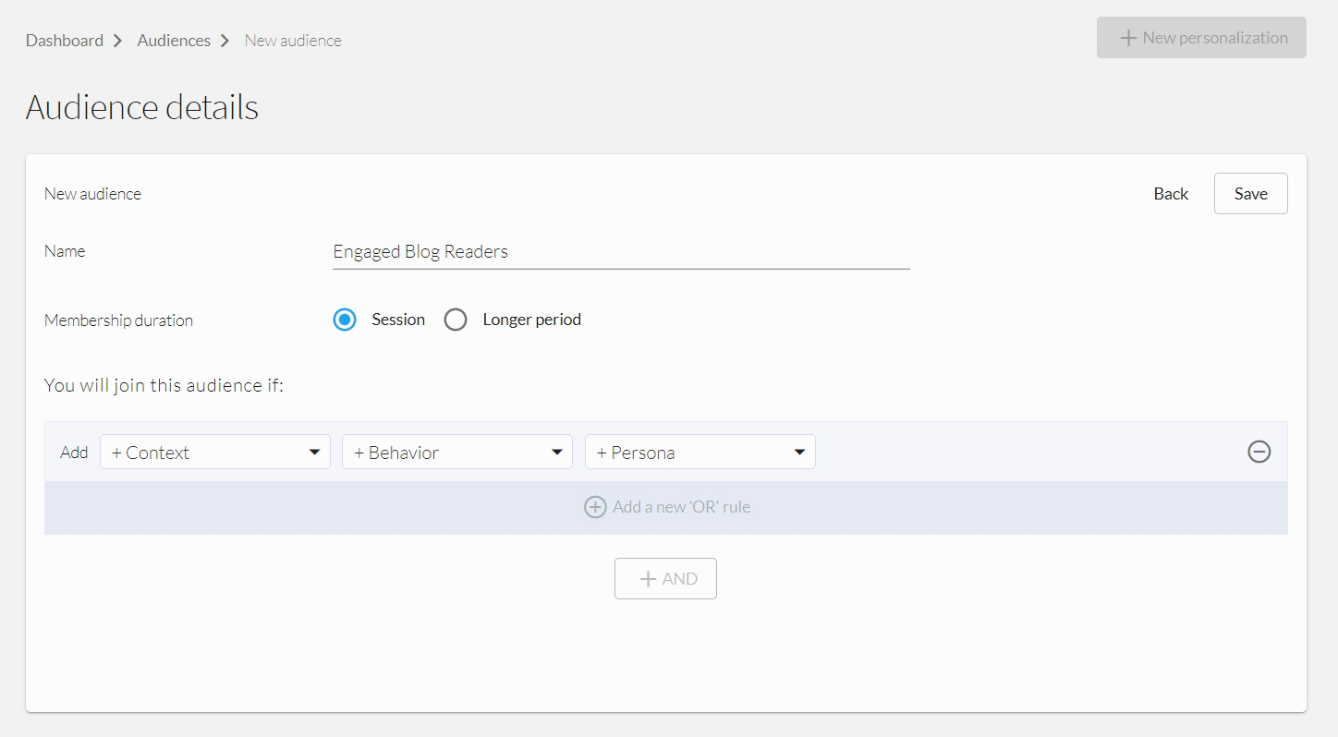Navigate to Audiences breadcrumb
Screen dimensions: 1338x737
pos(174,41)
